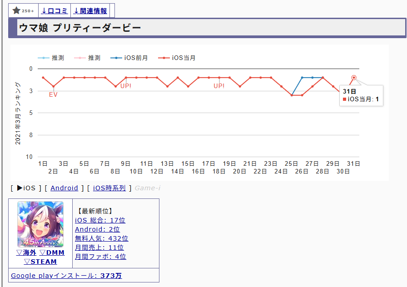Screen dimensions: 407x287
Task: Click the 2日 data point above EV
Action: (54, 86)
